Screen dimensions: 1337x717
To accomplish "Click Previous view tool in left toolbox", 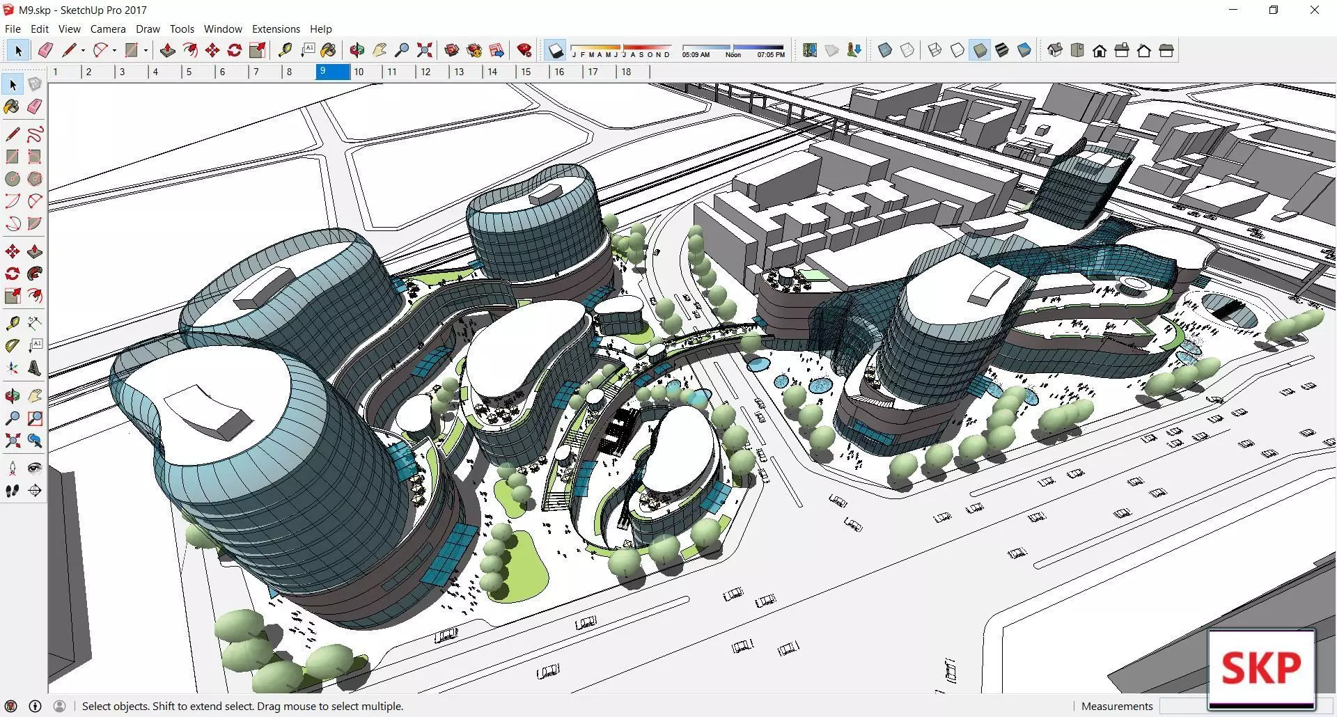I will (x=35, y=441).
